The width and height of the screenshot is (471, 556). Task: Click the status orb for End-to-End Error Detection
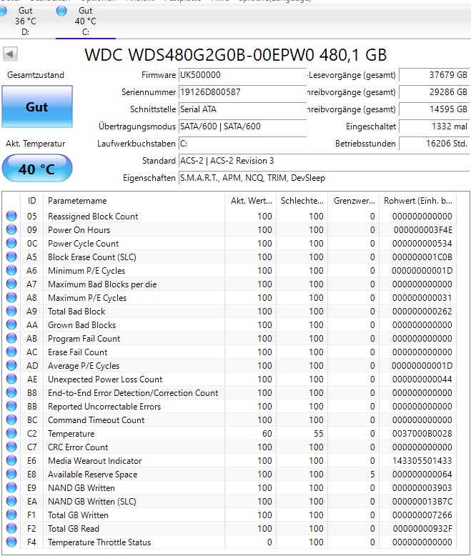pyautogui.click(x=11, y=392)
